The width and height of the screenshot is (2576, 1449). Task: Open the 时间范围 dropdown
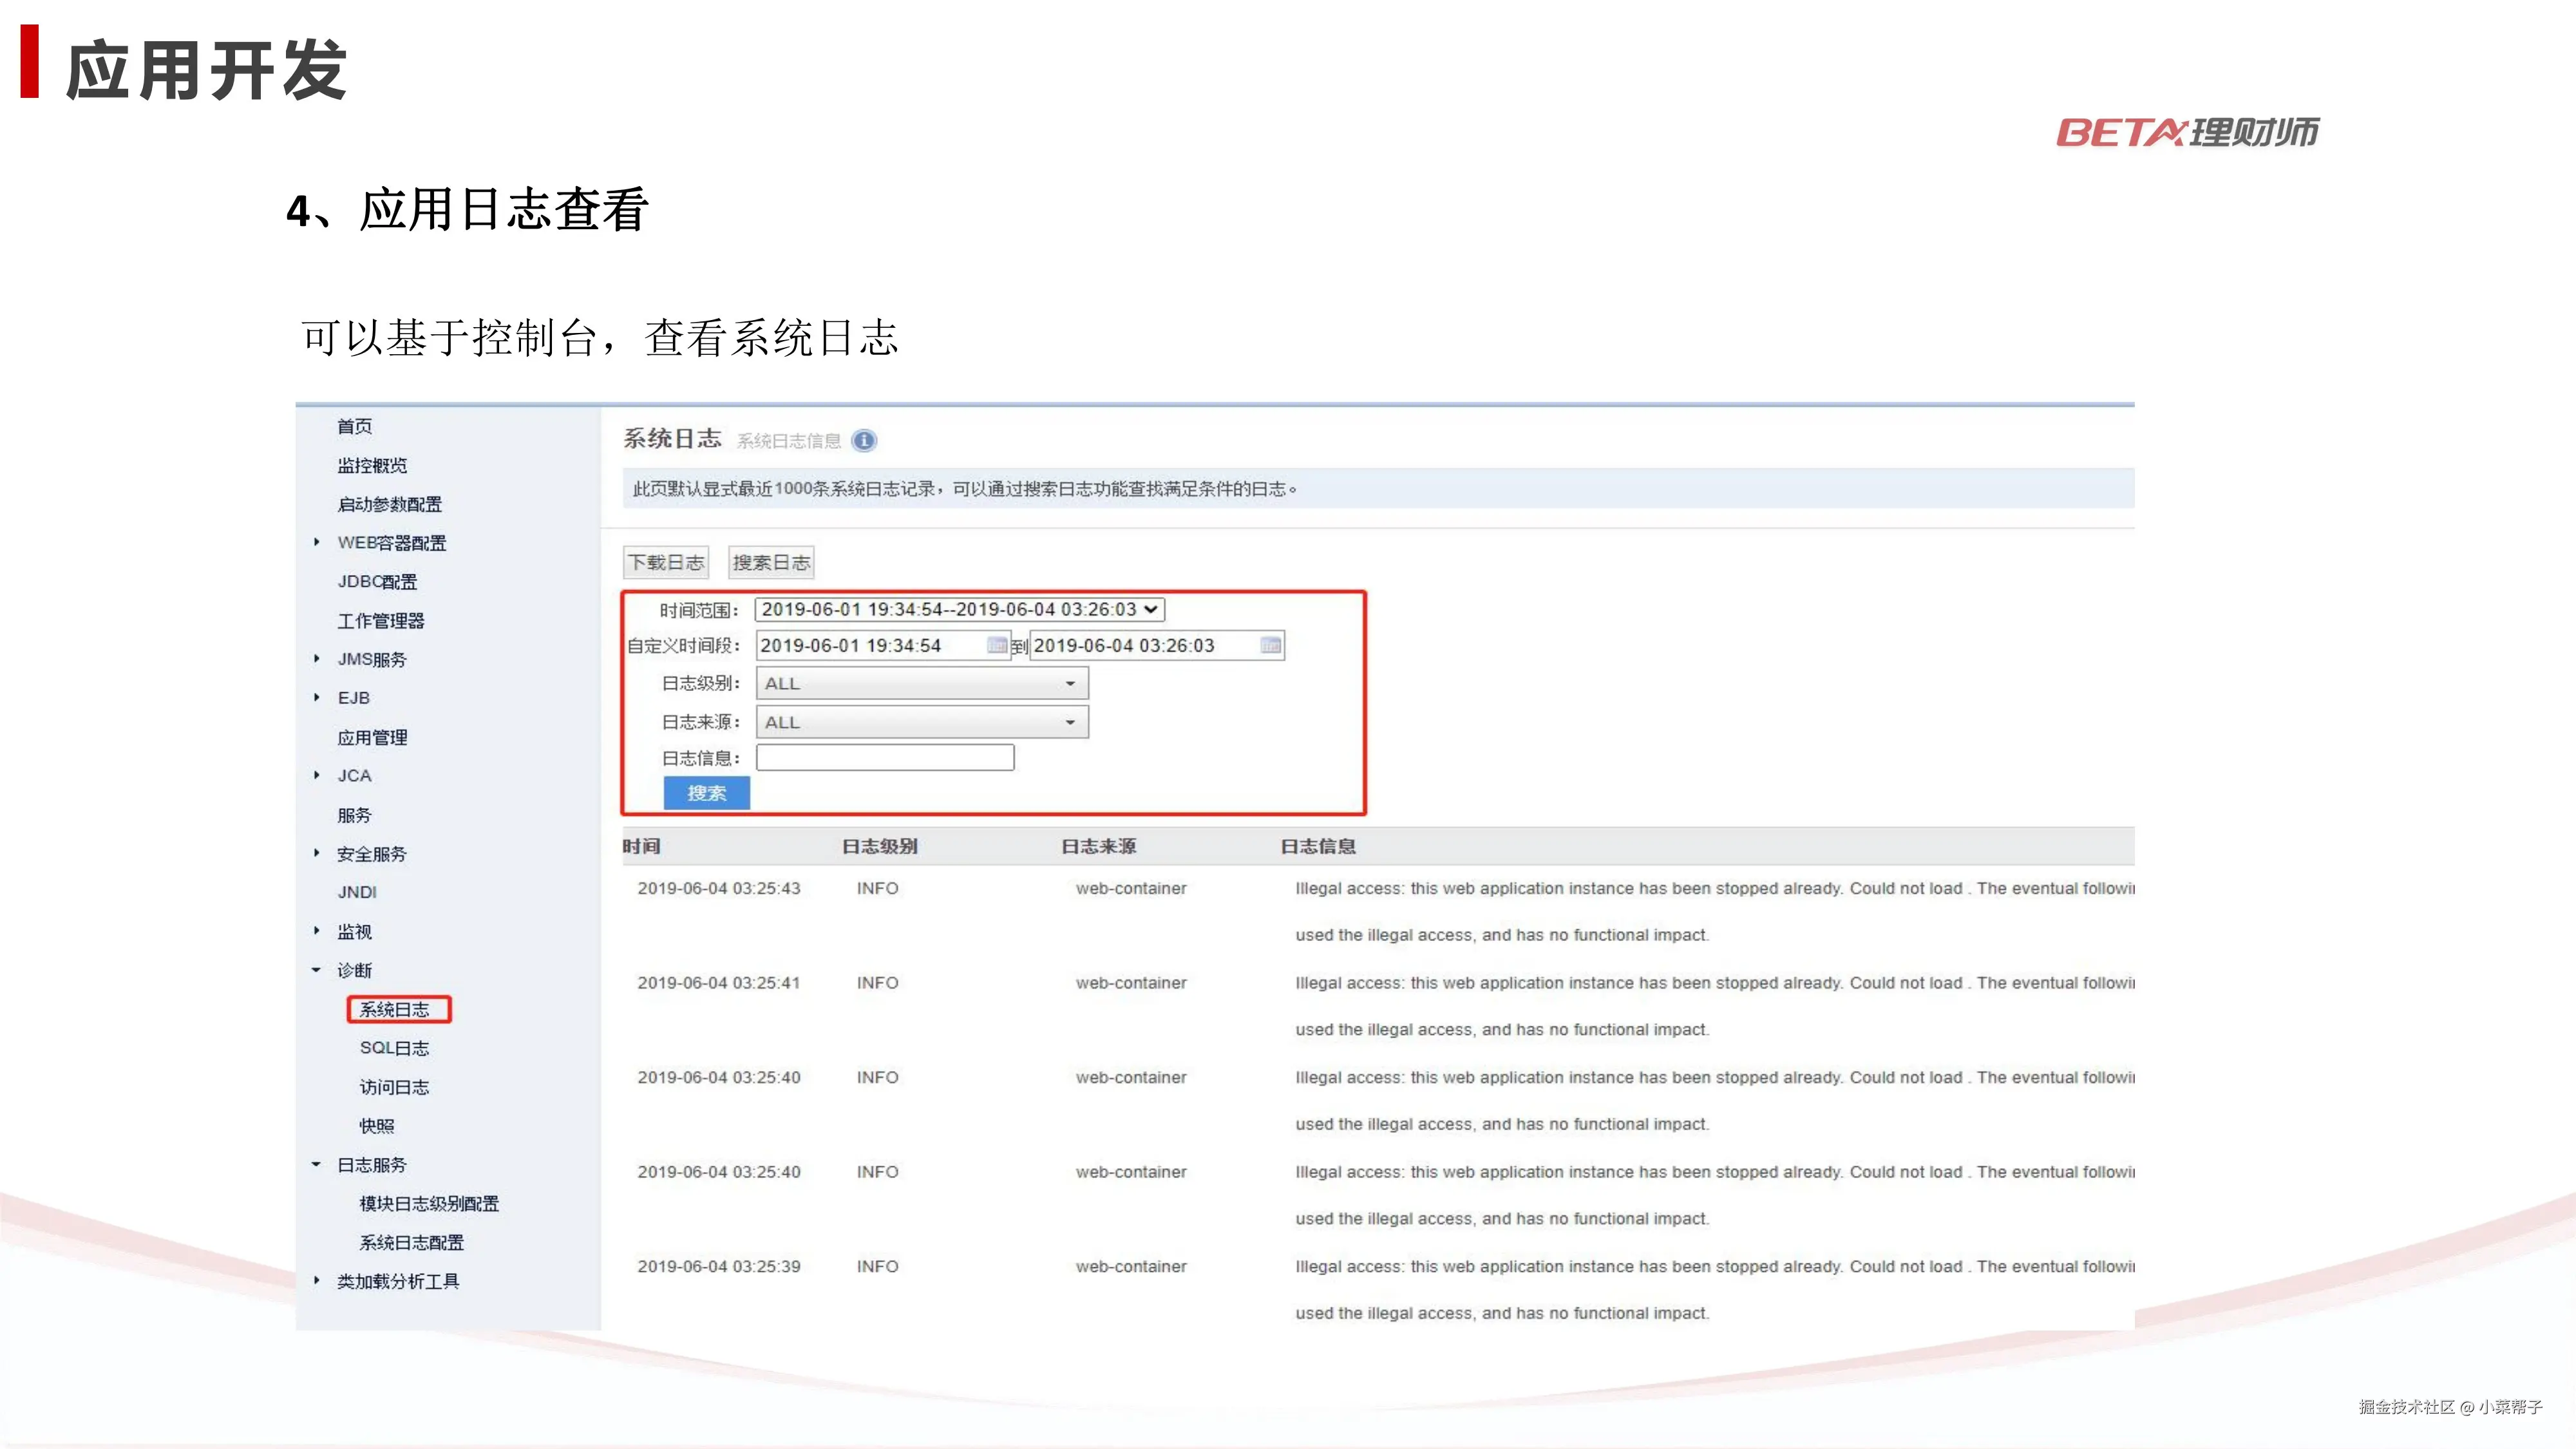[959, 609]
